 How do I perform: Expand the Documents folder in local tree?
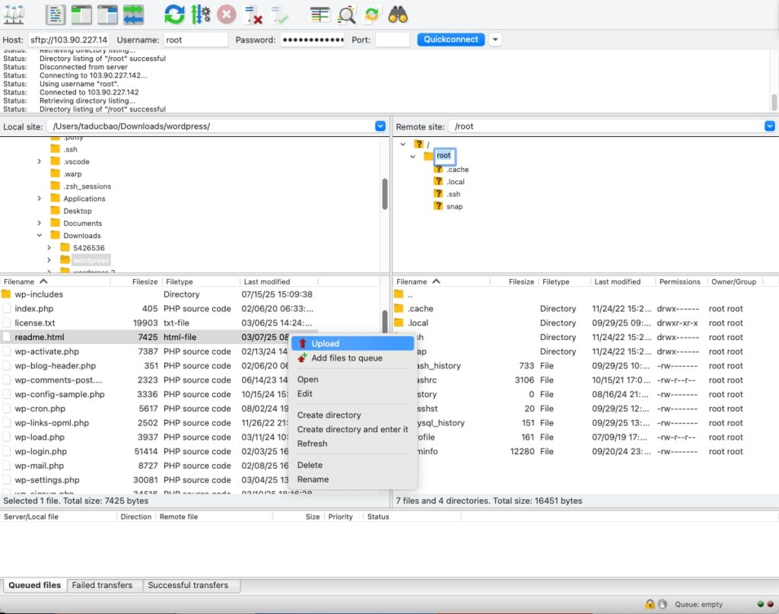tap(39, 223)
